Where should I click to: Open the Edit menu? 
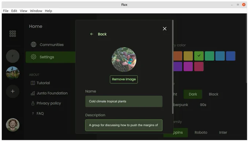pos(14,11)
